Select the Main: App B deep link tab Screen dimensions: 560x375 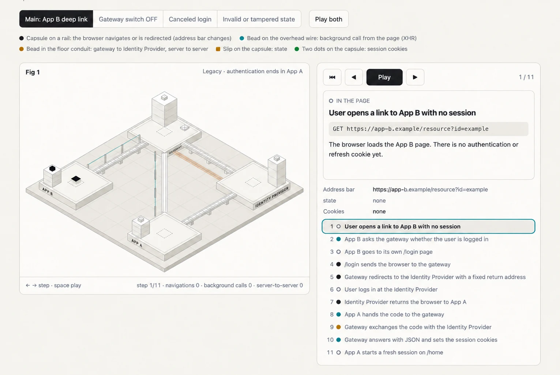pos(56,19)
